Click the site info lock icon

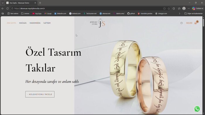point(12,8)
